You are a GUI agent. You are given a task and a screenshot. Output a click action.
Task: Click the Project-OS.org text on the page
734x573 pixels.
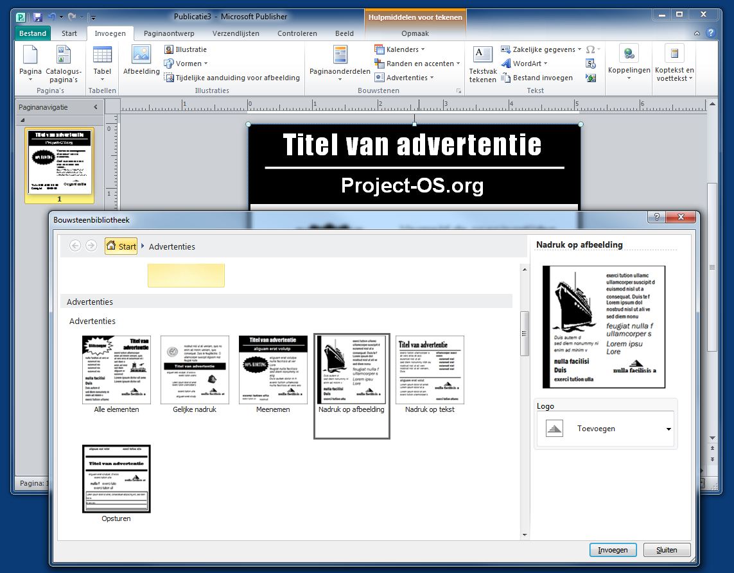tap(412, 185)
